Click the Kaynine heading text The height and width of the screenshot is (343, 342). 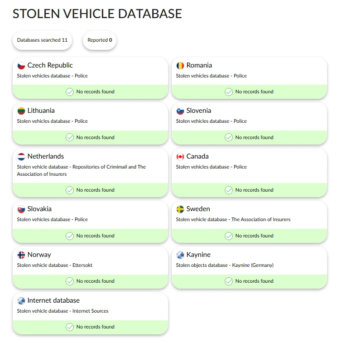click(x=198, y=255)
